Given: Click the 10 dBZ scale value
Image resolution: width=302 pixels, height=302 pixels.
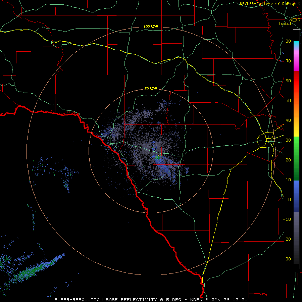Looking at the screenshot, I should pos(288,180).
